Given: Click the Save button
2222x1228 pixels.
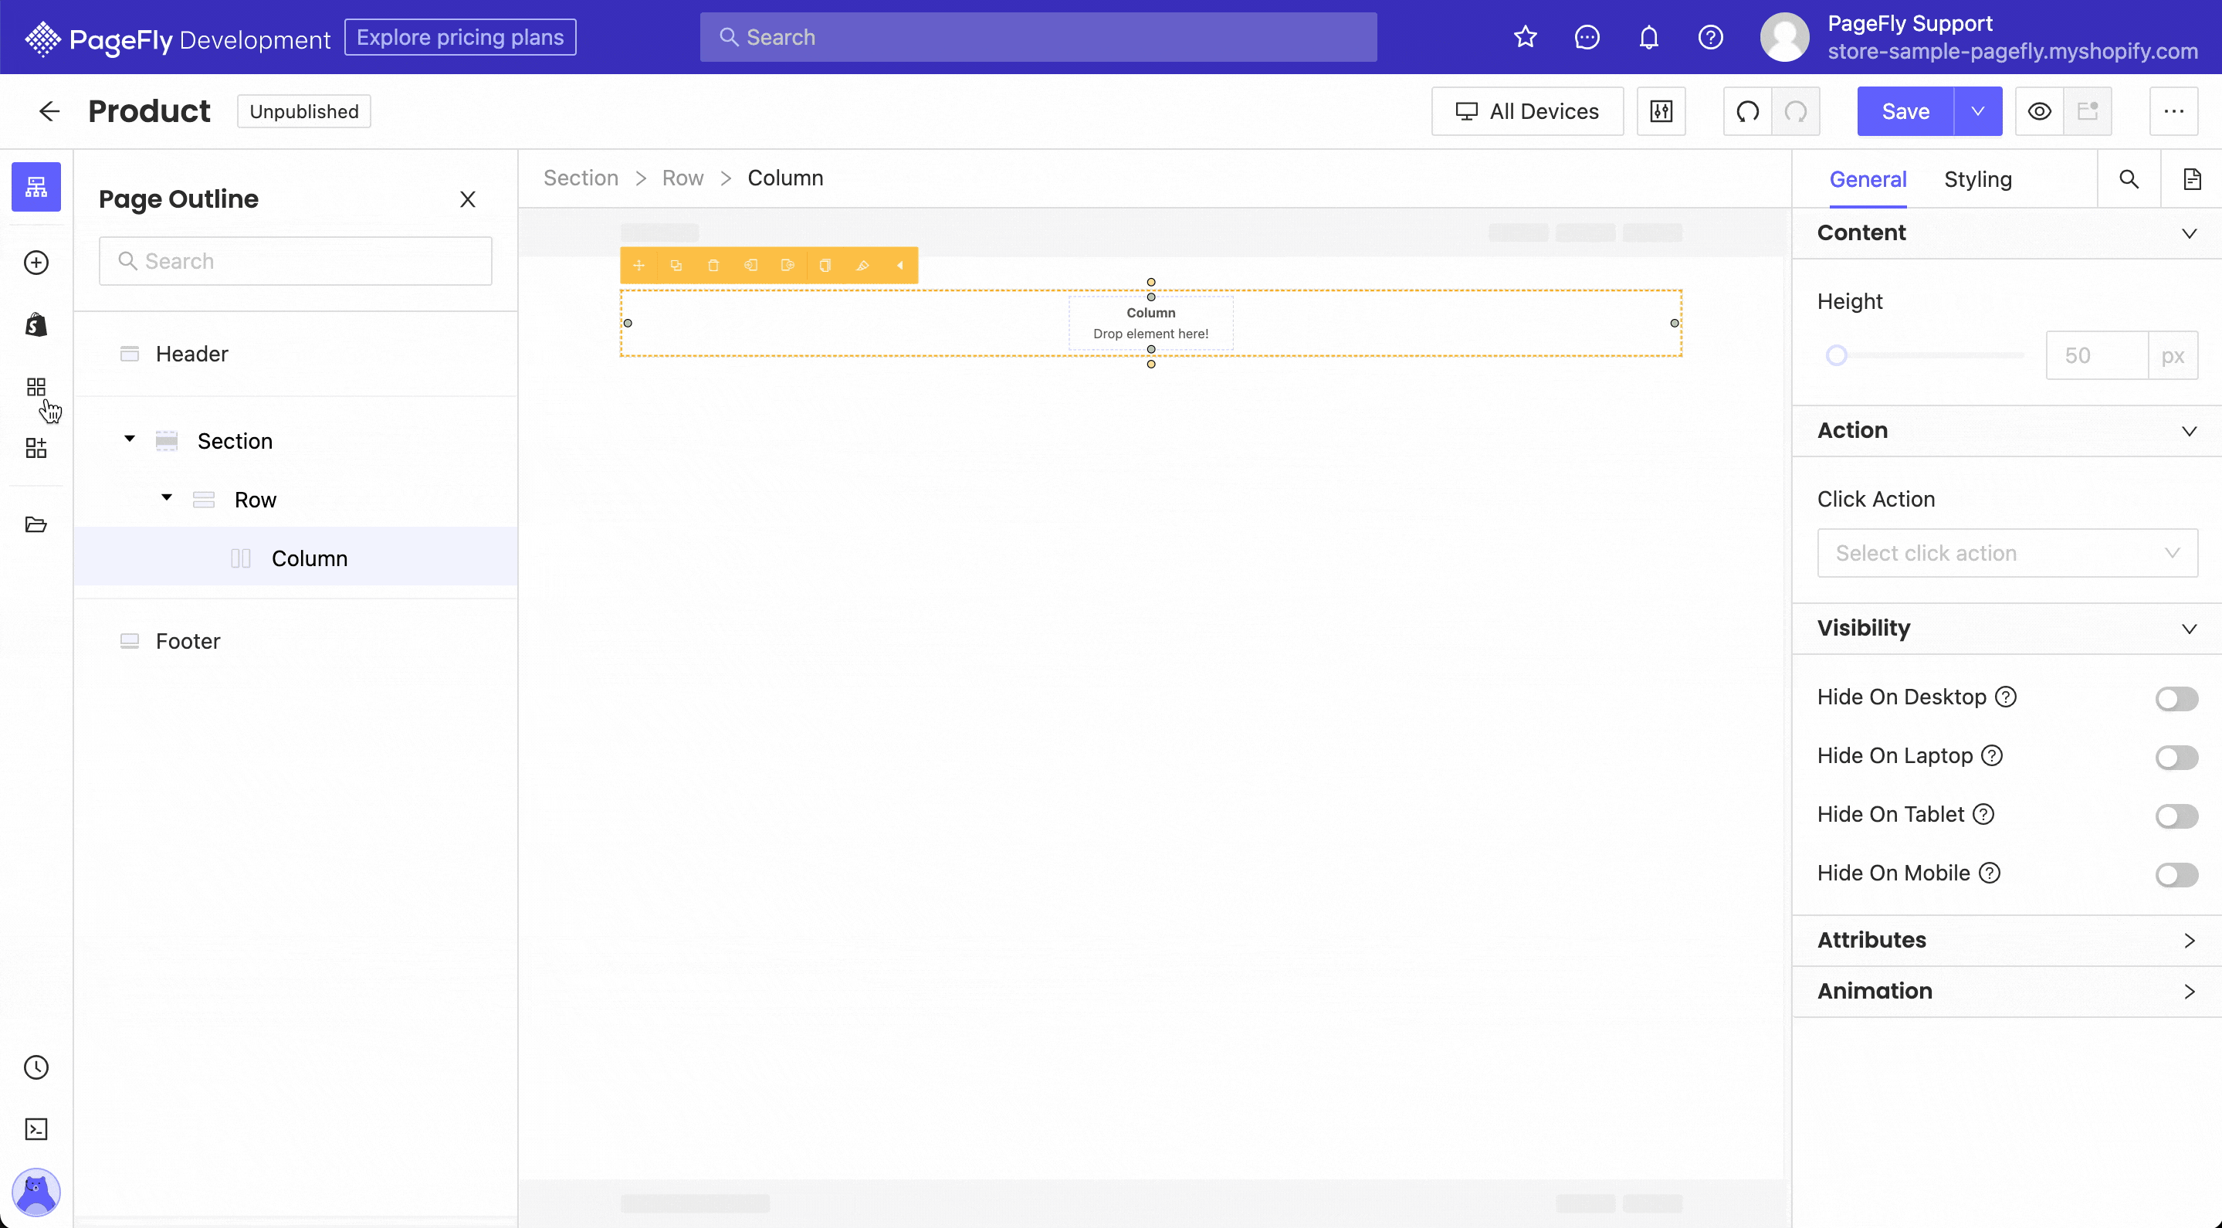Looking at the screenshot, I should (1905, 111).
